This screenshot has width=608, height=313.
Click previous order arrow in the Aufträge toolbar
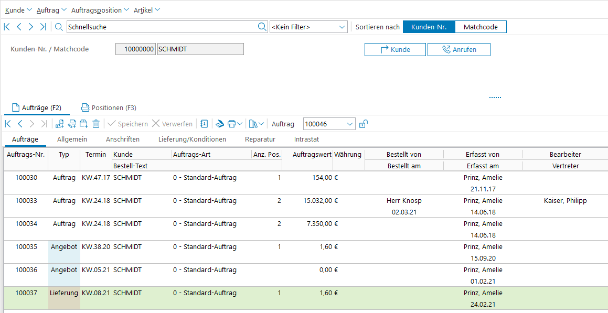click(x=20, y=124)
